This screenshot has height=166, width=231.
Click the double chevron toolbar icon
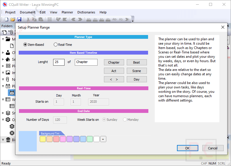127,19
